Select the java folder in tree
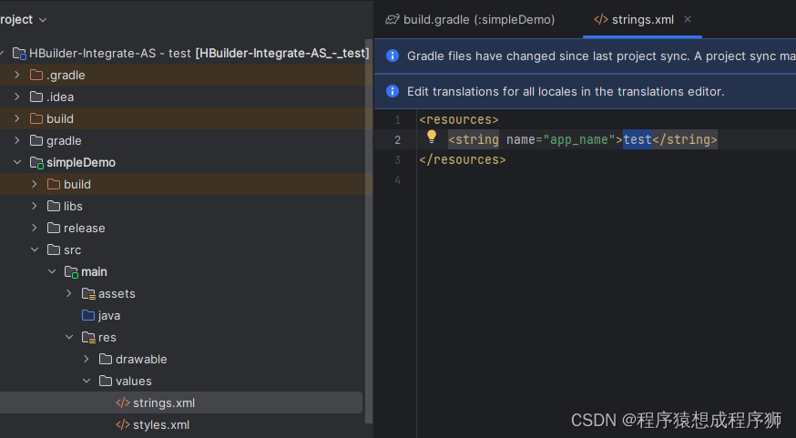Viewport: 796px width, 438px height. [x=109, y=315]
